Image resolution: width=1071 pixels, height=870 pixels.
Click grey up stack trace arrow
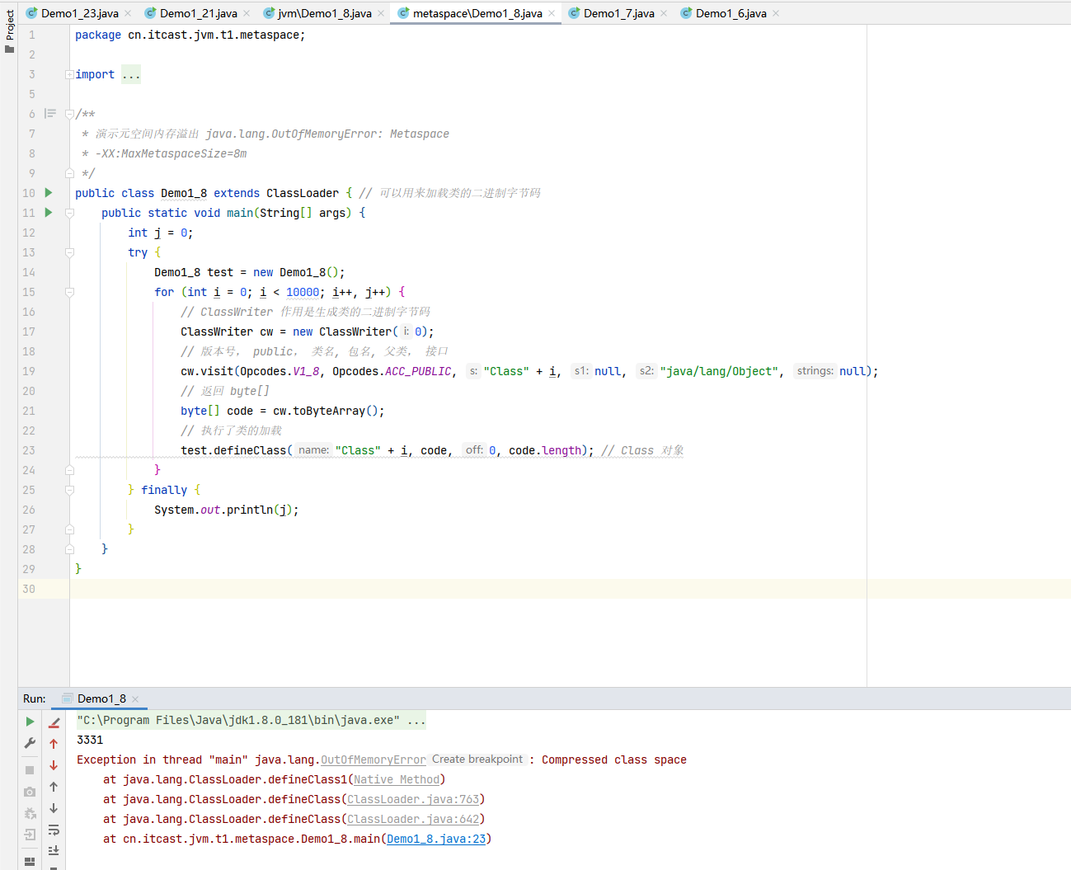54,787
